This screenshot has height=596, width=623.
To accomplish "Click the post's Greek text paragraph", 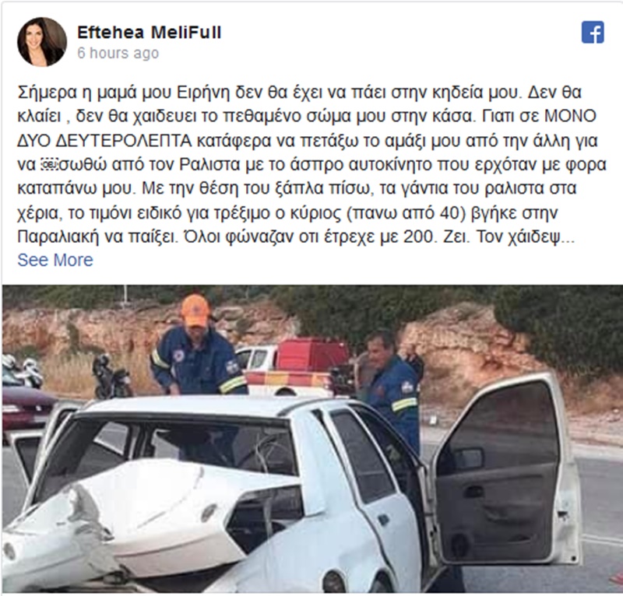I will [311, 164].
